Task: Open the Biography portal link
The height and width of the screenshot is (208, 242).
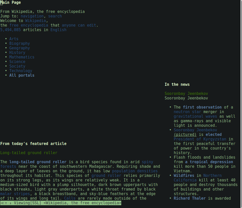Action: [x=20, y=44]
